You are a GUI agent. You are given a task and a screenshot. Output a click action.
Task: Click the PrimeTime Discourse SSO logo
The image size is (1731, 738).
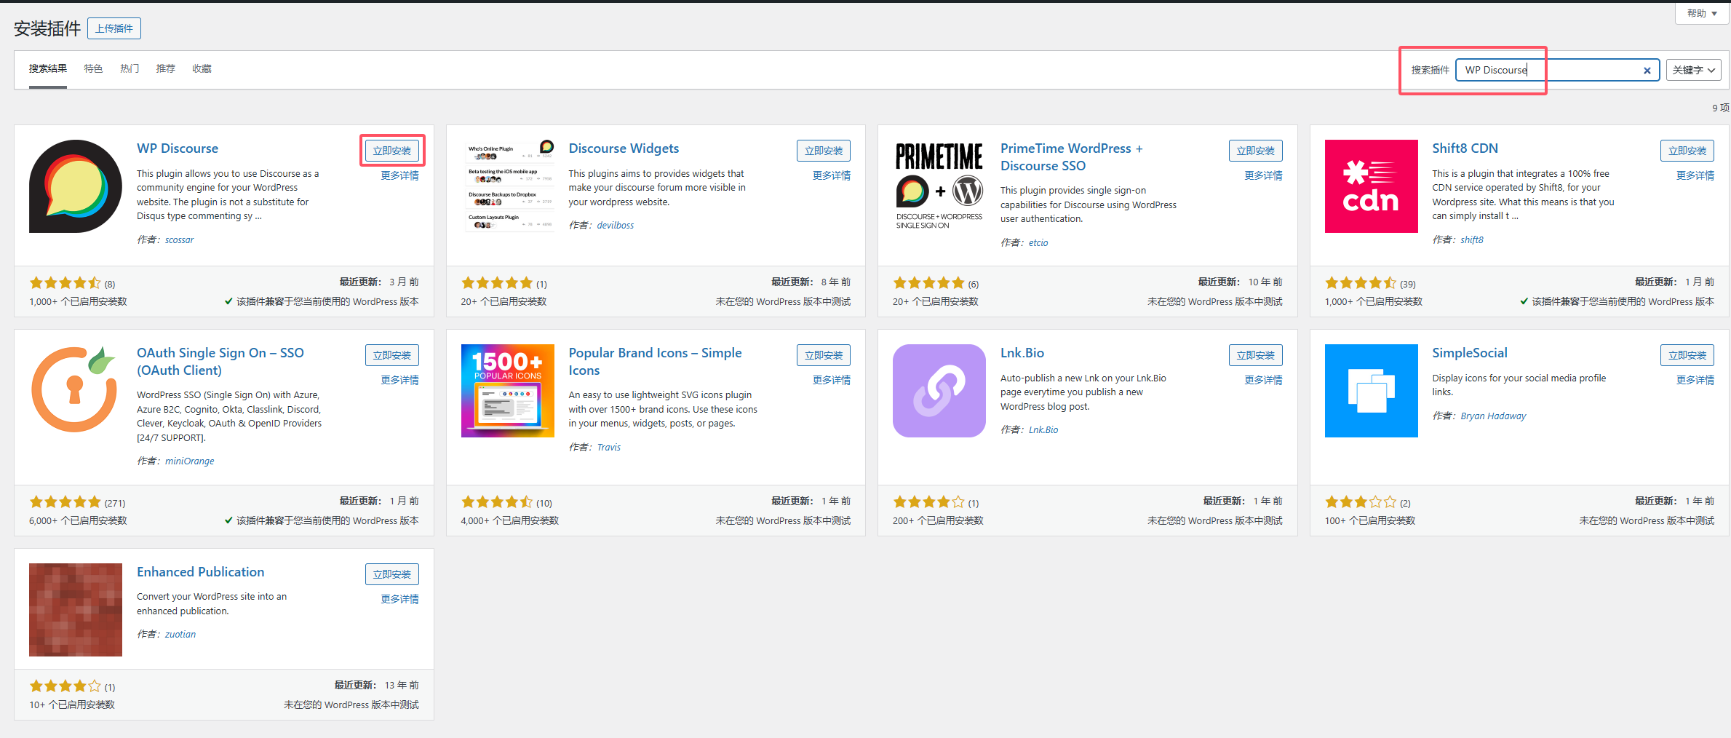click(x=939, y=186)
